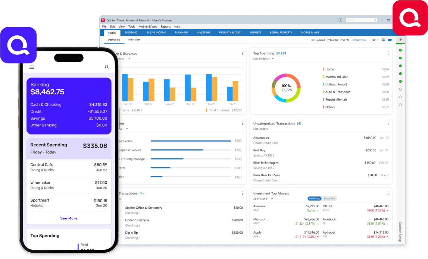Open Investment Top Movers options menu
Viewport: 428px width, 259px height.
pyautogui.click(x=388, y=193)
